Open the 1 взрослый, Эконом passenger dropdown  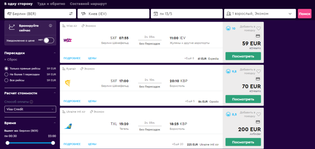(x=260, y=14)
